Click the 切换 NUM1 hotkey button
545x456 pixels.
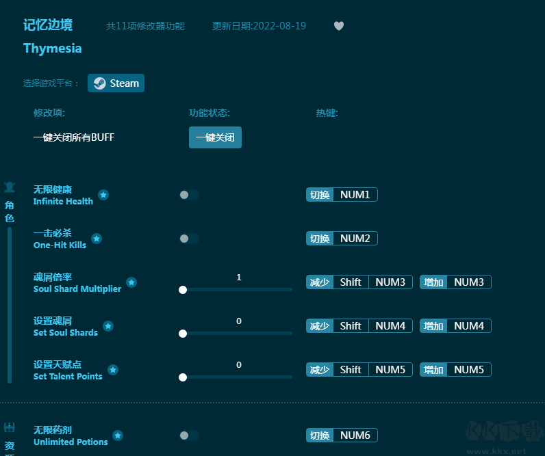tap(342, 195)
